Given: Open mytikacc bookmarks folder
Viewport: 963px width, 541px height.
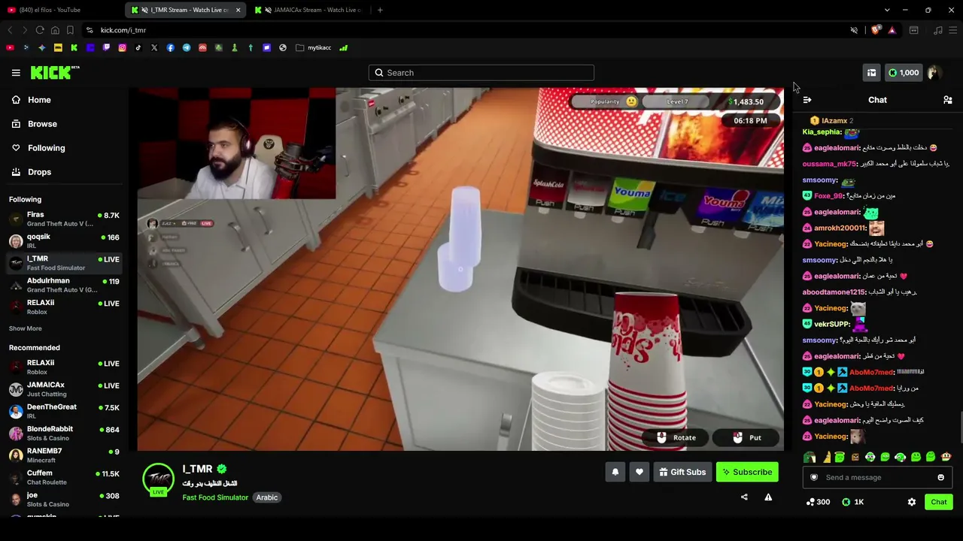Looking at the screenshot, I should click(x=314, y=47).
